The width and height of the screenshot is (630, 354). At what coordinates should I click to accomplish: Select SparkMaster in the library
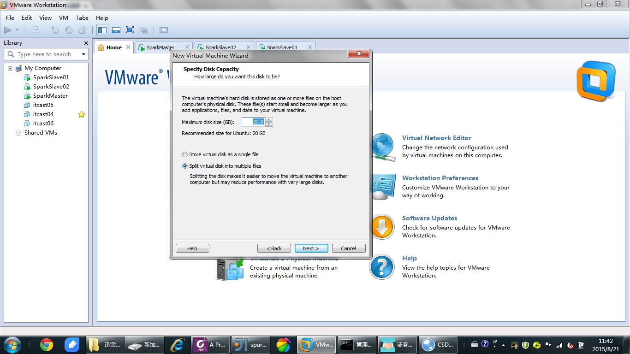pyautogui.click(x=50, y=96)
